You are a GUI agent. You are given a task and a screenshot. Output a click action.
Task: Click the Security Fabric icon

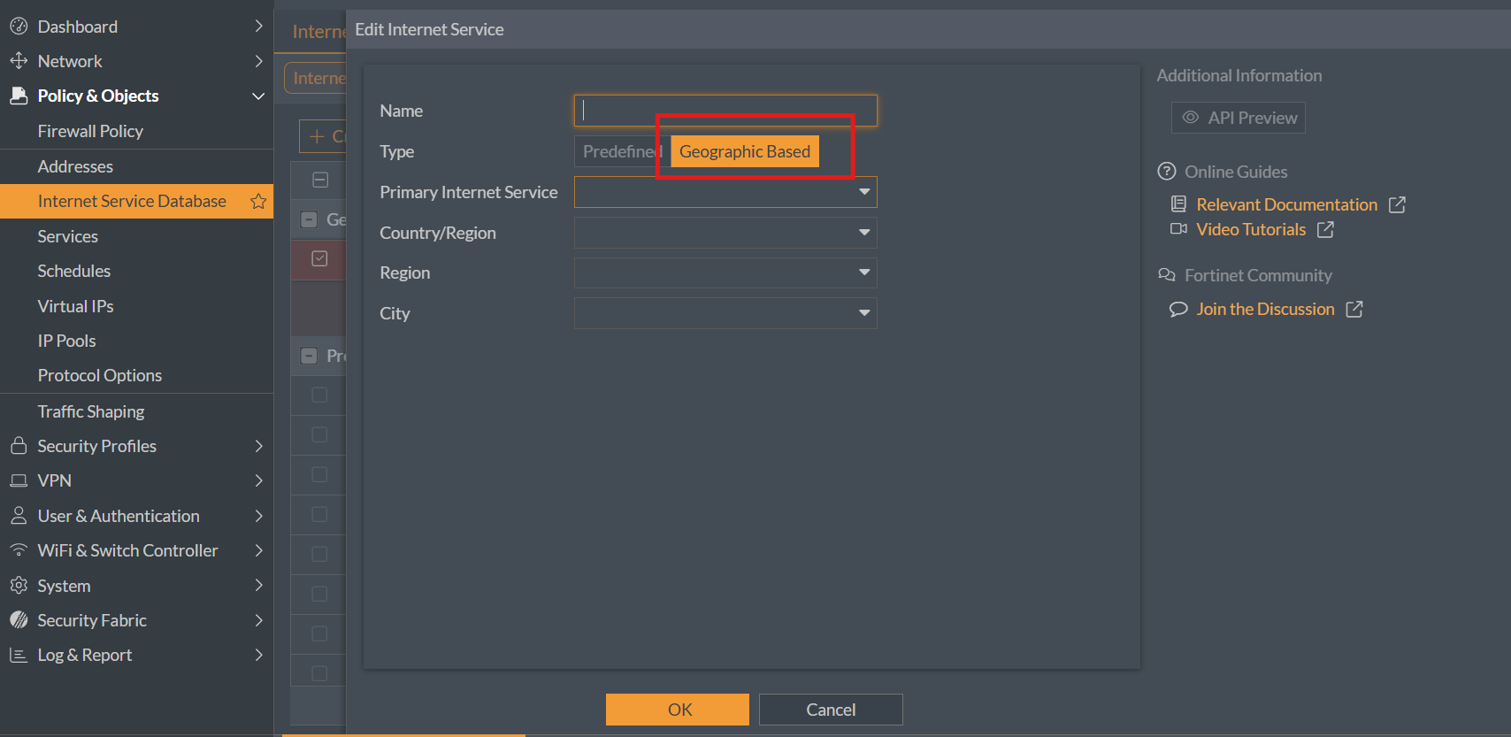click(x=19, y=620)
